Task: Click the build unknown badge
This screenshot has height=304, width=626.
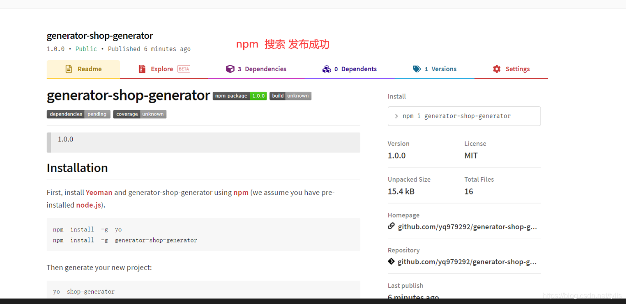Action: click(290, 96)
